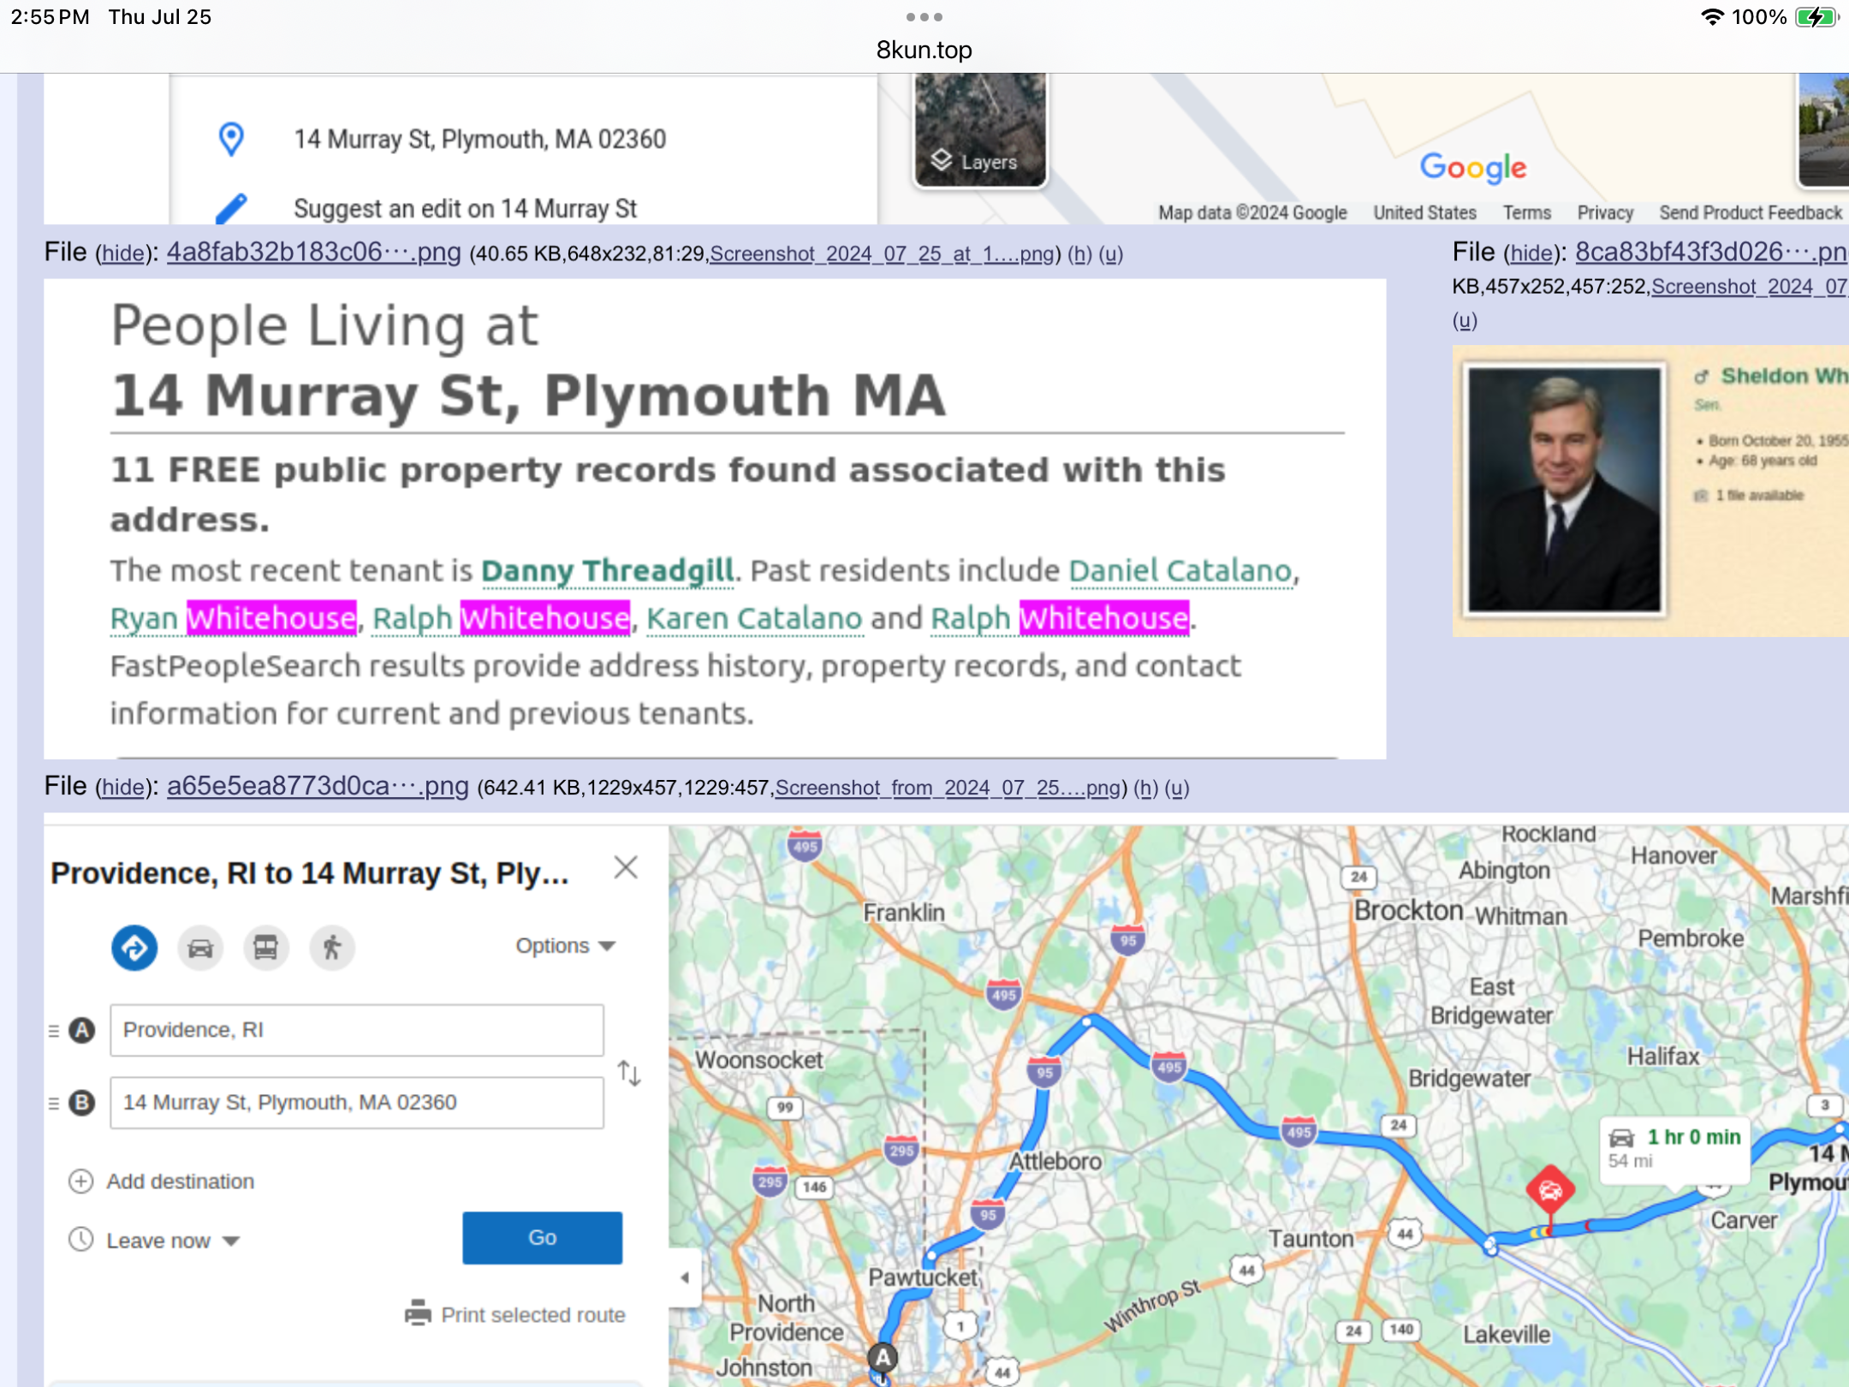Tap the pencil suggest-an-edit icon
The image size is (1849, 1387).
point(231,208)
